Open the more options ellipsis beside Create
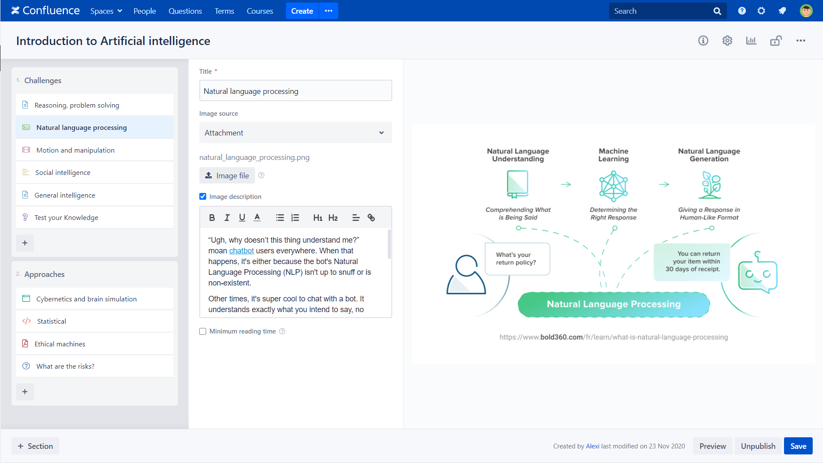Viewport: 823px width, 463px height. click(x=328, y=11)
